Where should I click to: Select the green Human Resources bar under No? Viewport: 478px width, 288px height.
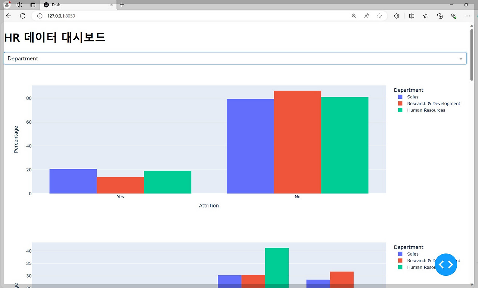tap(345, 145)
